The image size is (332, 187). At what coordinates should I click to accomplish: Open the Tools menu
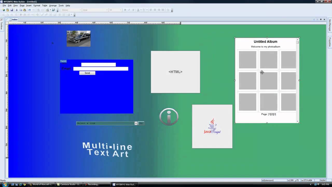click(61, 5)
